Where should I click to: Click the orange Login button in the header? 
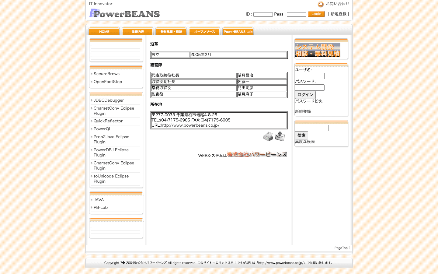(x=316, y=14)
